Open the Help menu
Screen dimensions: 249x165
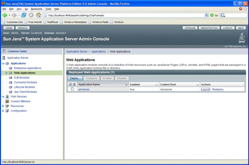(x=56, y=9)
